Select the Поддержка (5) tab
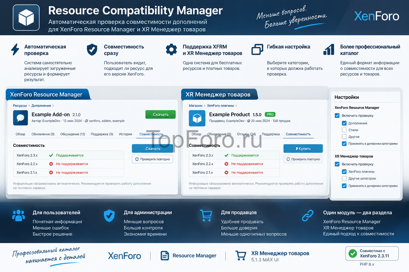The height and width of the screenshot is (272, 409). point(102,134)
